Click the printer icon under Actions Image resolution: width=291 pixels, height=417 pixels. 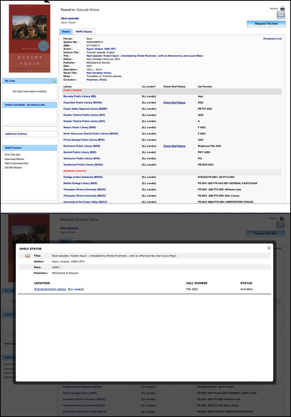(x=282, y=8)
